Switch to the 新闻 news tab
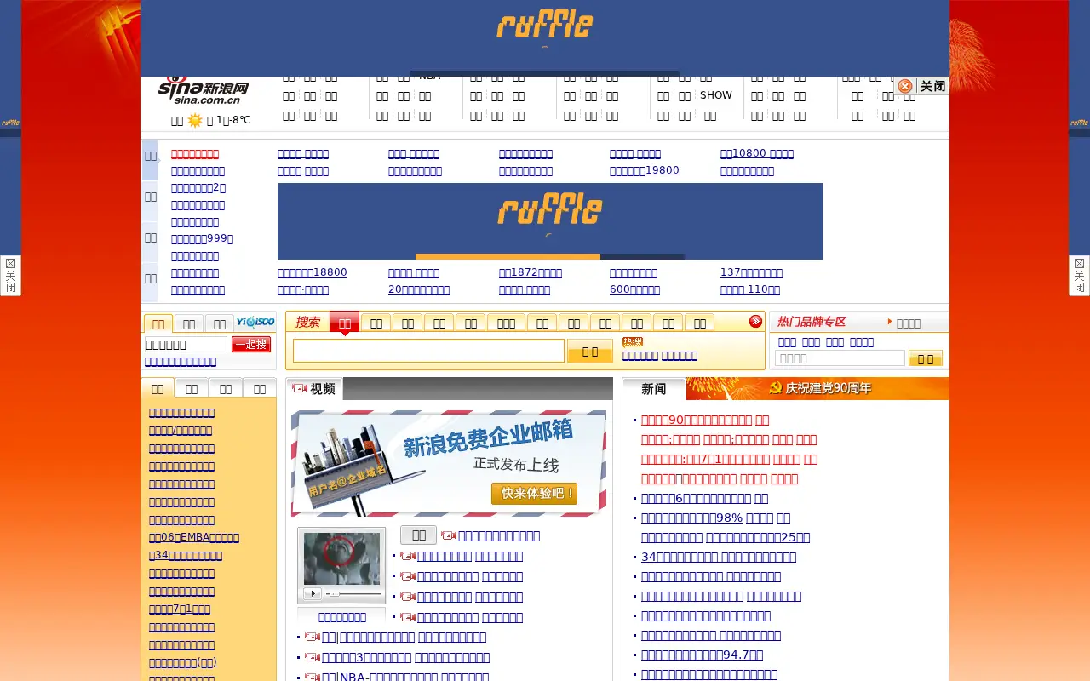Image resolution: width=1090 pixels, height=681 pixels. click(654, 389)
